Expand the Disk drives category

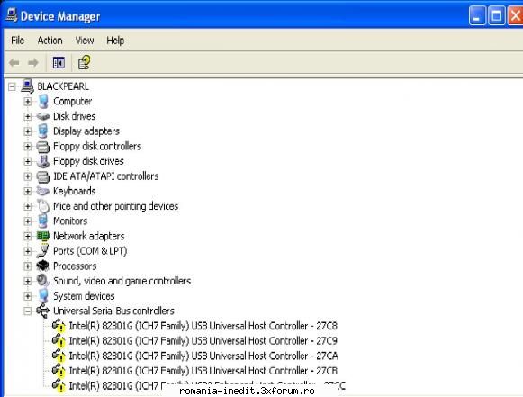pyautogui.click(x=27, y=116)
